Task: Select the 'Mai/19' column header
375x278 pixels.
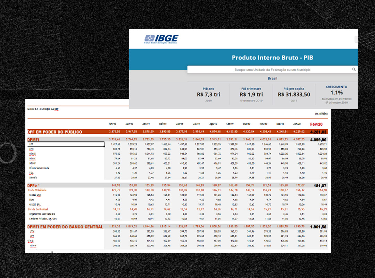Action: click(163, 124)
